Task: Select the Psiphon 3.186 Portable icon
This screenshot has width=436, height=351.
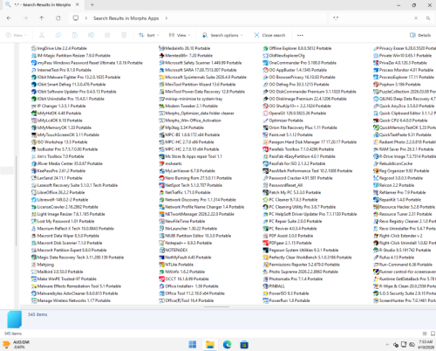Action: pyautogui.click(x=376, y=85)
